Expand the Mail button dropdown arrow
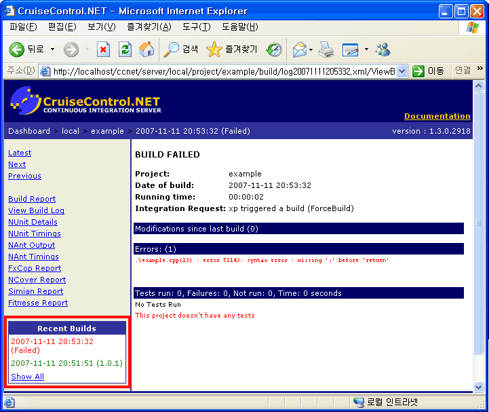Viewport: 489px width, 412px height. coord(311,50)
